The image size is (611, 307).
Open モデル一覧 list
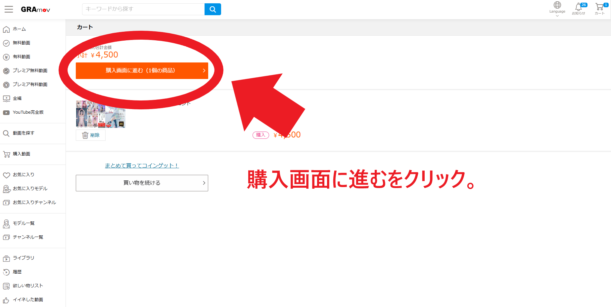[x=23, y=223]
